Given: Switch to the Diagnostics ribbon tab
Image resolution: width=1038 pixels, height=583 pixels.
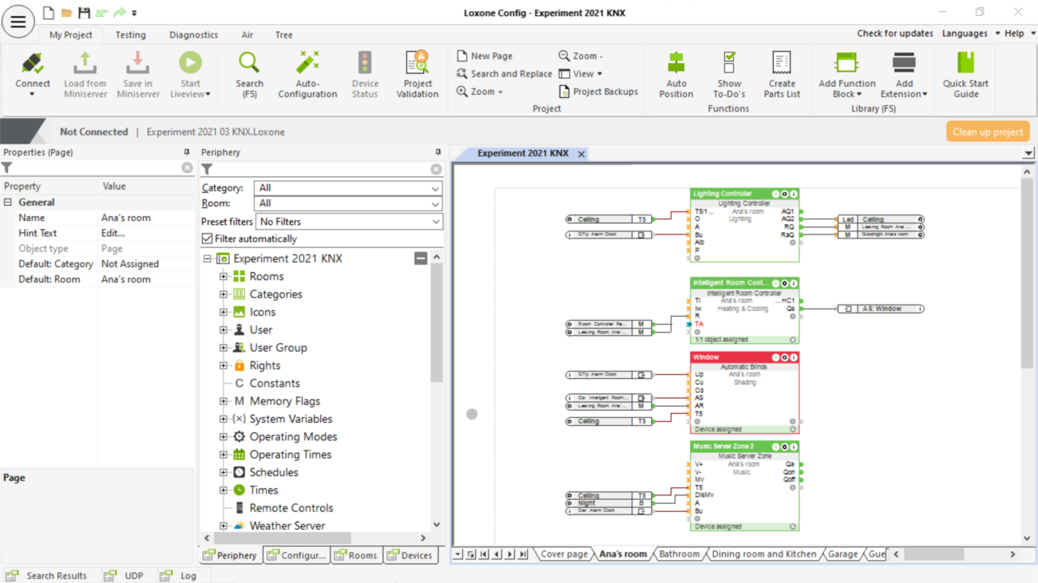Looking at the screenshot, I should point(193,35).
